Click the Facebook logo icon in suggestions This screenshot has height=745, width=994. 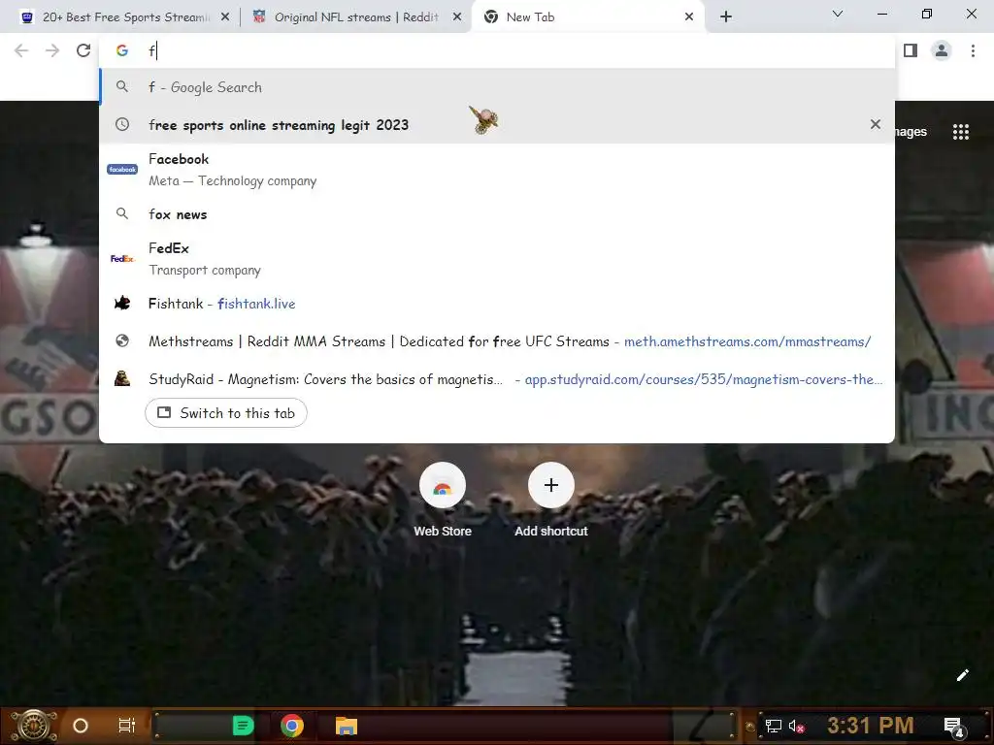122,169
